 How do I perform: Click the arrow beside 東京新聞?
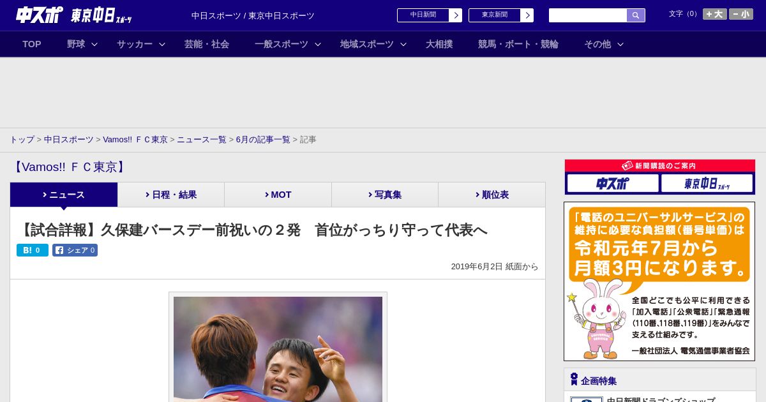click(527, 15)
